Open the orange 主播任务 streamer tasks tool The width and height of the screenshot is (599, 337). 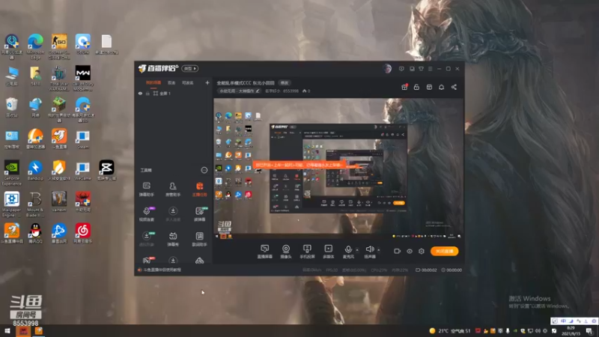coord(199,189)
